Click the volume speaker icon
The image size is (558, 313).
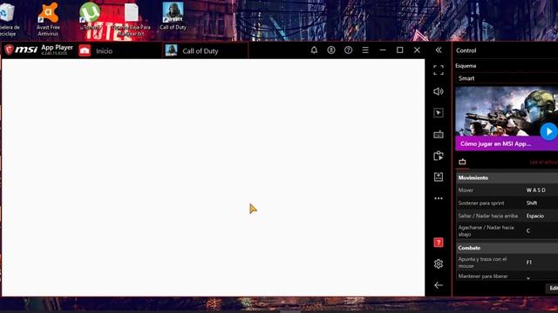(x=439, y=91)
